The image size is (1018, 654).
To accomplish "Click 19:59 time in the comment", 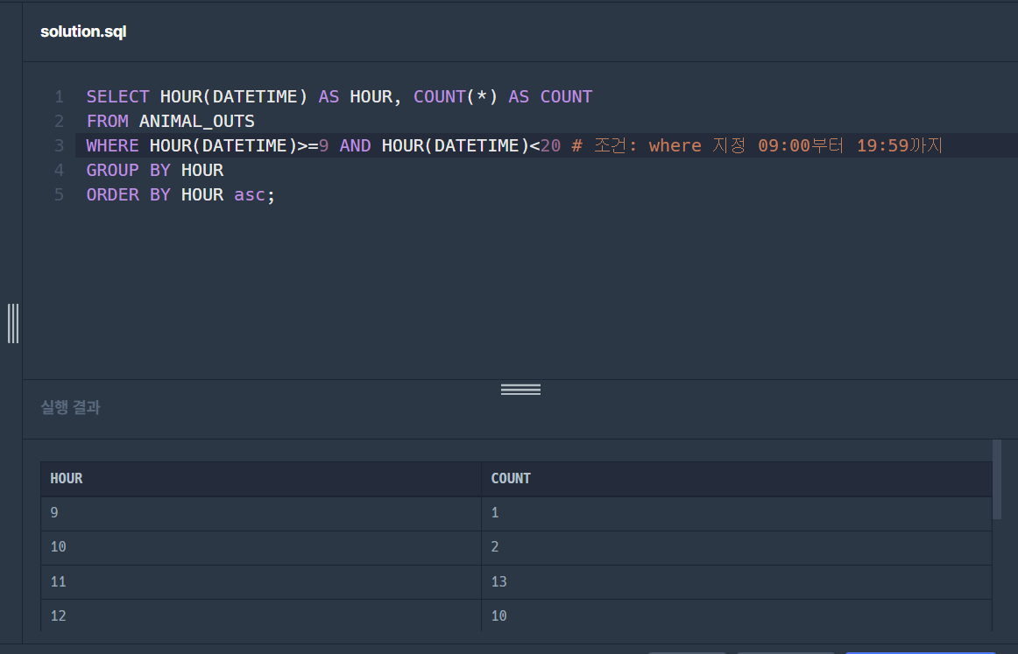I will [882, 145].
